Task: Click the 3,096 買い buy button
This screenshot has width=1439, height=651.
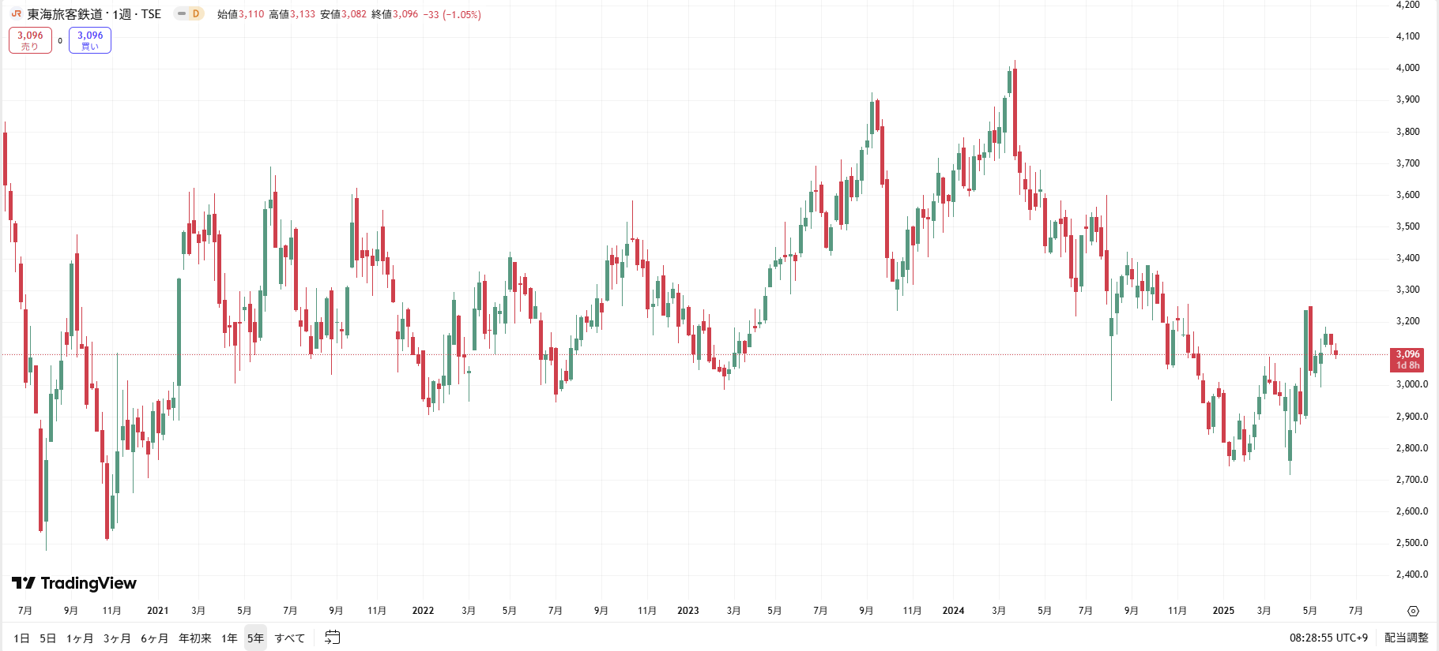Action: coord(90,40)
